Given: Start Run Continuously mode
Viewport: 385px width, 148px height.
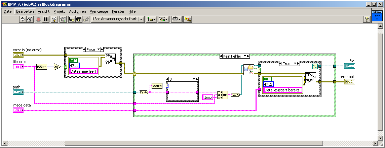Looking at the screenshot, I should pos(30,19).
